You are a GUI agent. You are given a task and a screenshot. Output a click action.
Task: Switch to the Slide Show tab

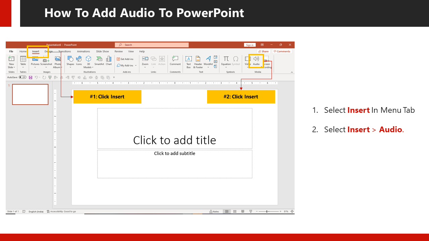tap(103, 52)
